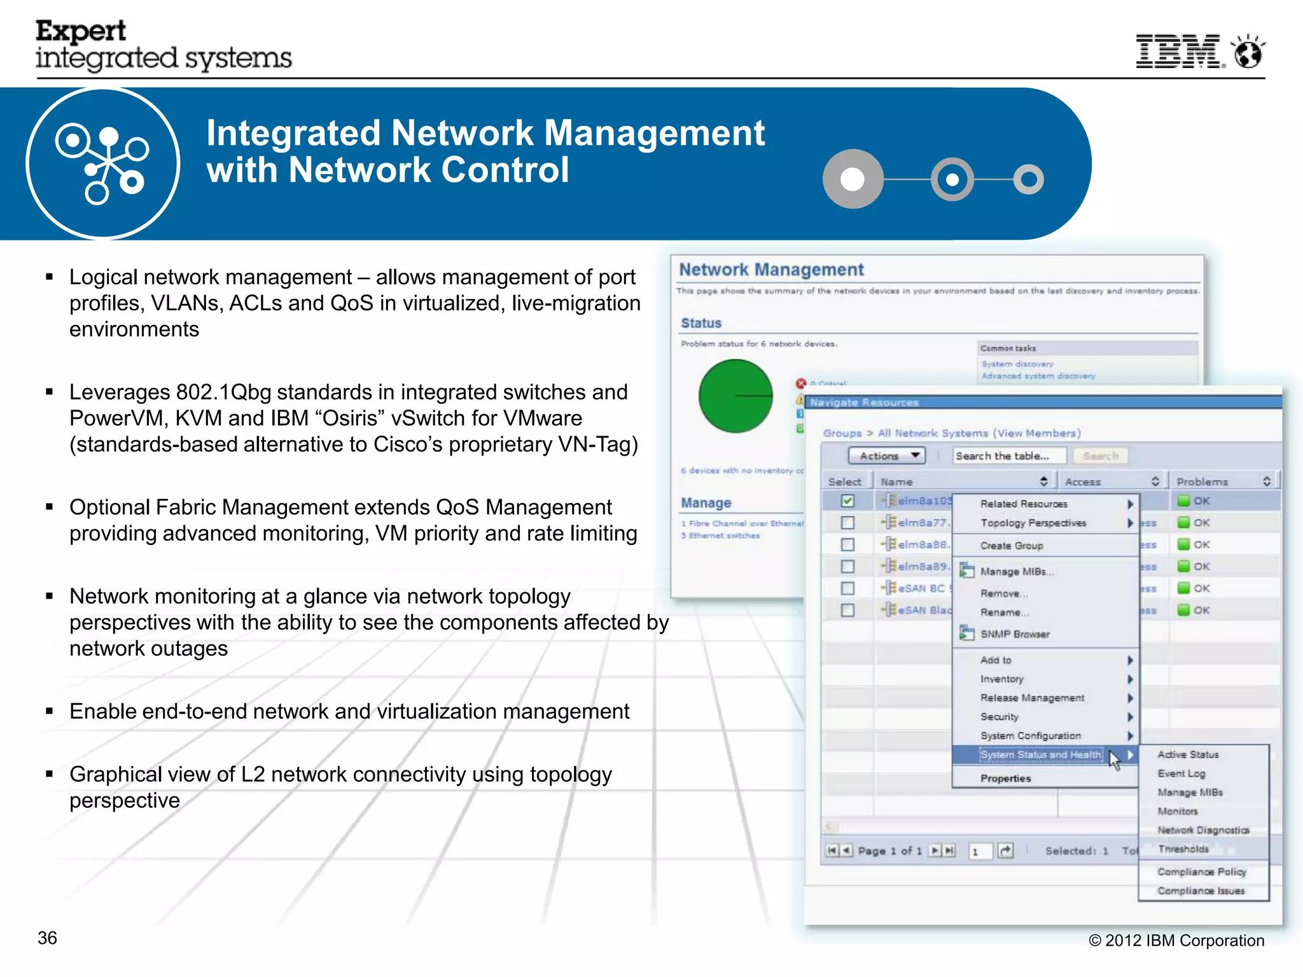1303x977 pixels.
Task: Click the middle grey progress dot
Action: [952, 179]
